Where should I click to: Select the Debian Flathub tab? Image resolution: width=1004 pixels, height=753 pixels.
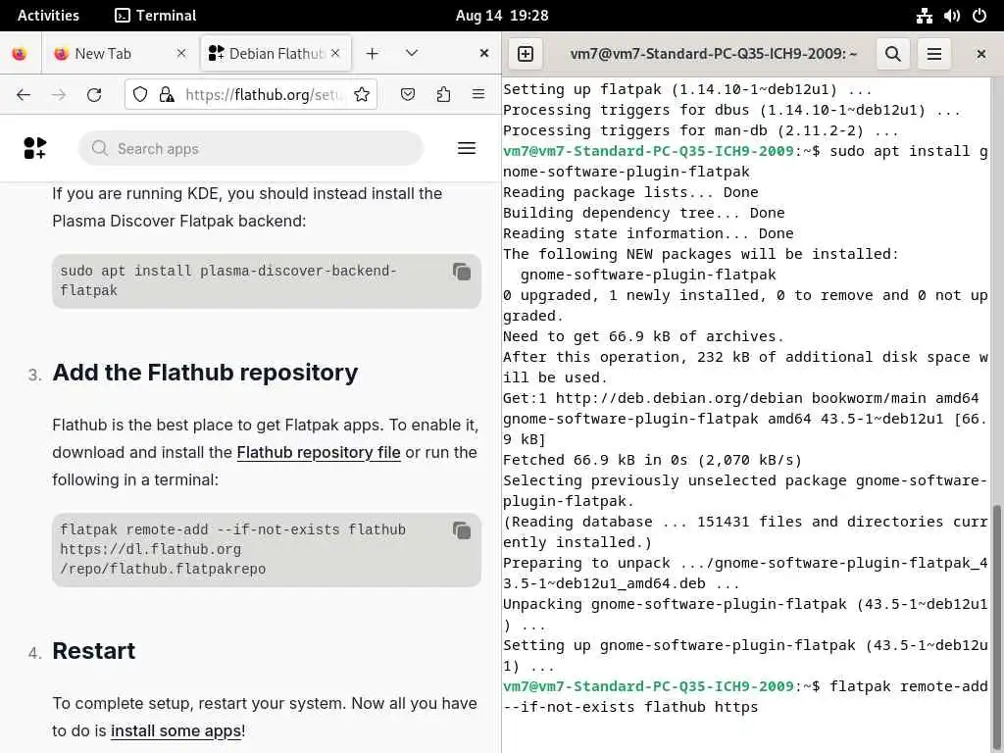click(276, 53)
